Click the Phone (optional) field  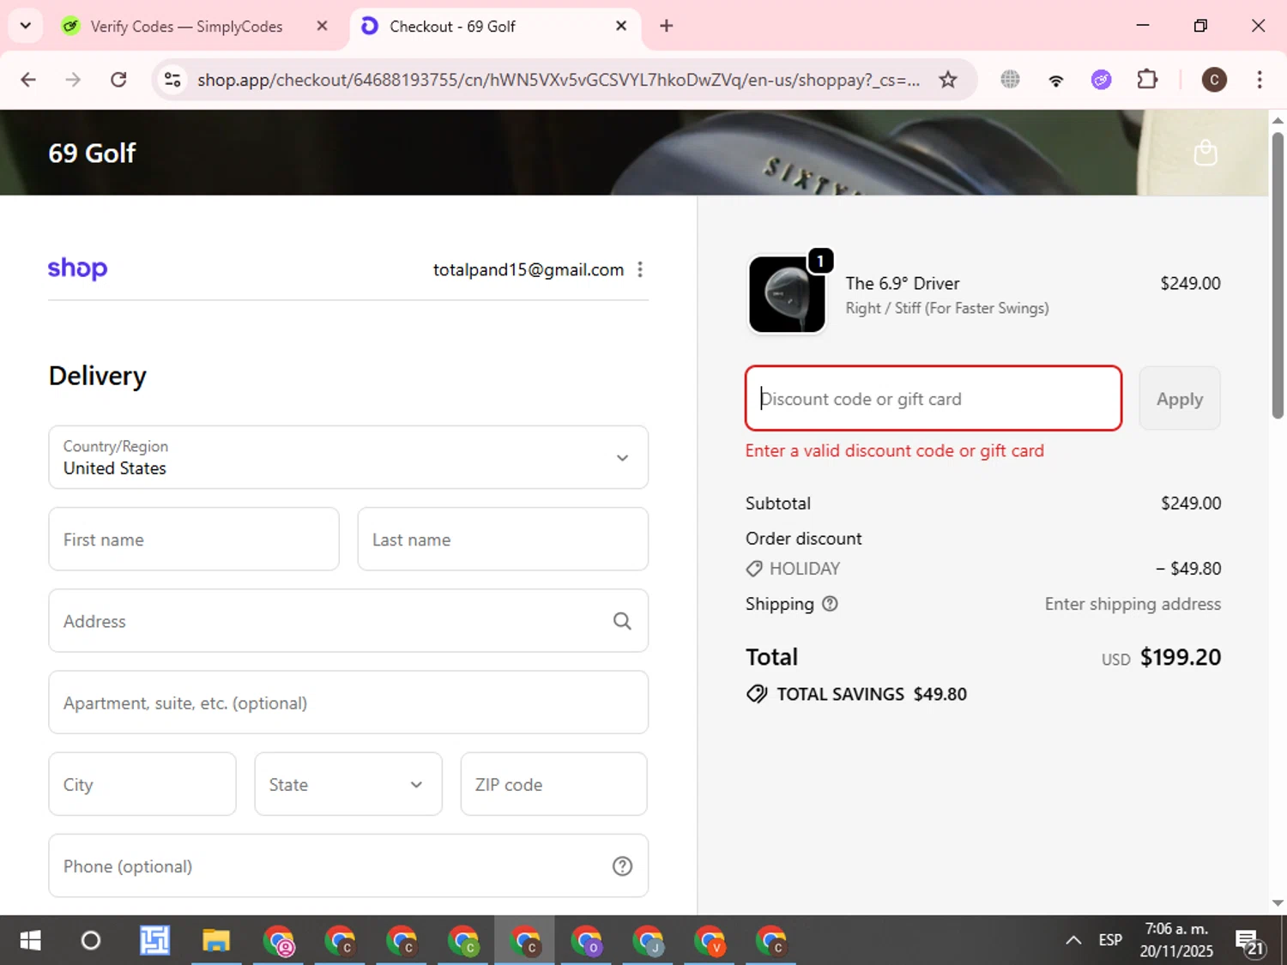348,866
